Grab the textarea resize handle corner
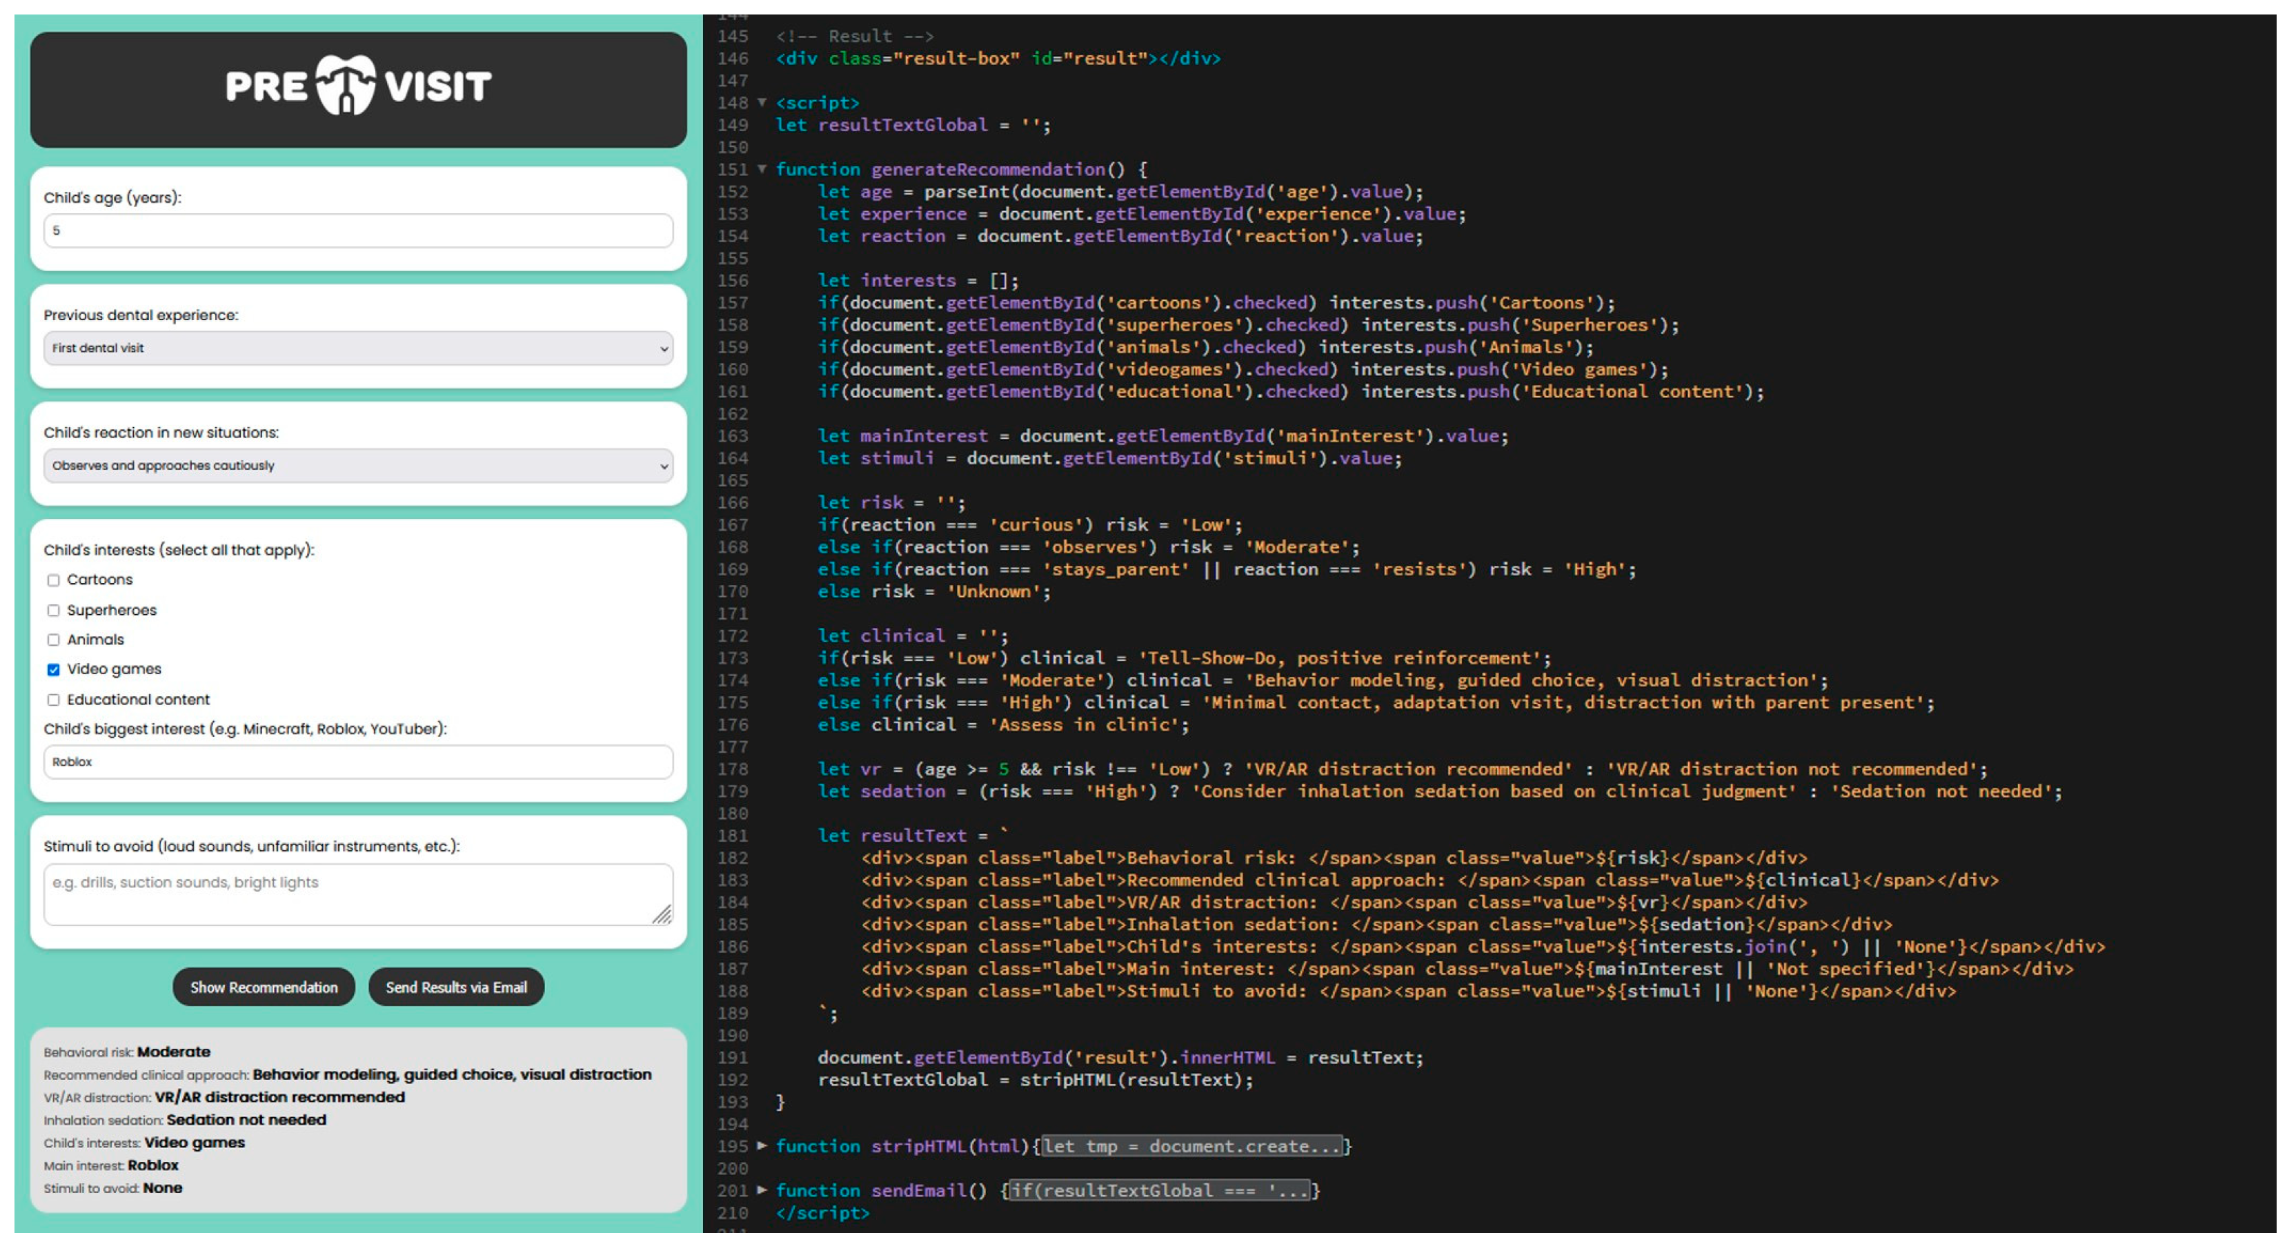The height and width of the screenshot is (1242, 2287). pos(662,914)
